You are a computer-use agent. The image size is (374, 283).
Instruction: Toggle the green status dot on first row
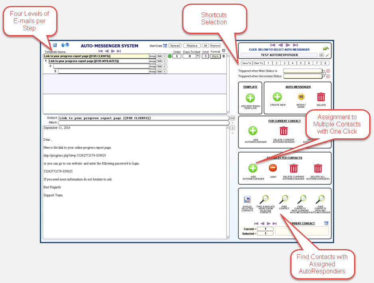click(x=169, y=56)
